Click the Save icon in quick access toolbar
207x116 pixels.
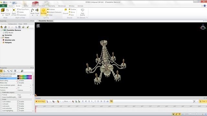(4, 2)
